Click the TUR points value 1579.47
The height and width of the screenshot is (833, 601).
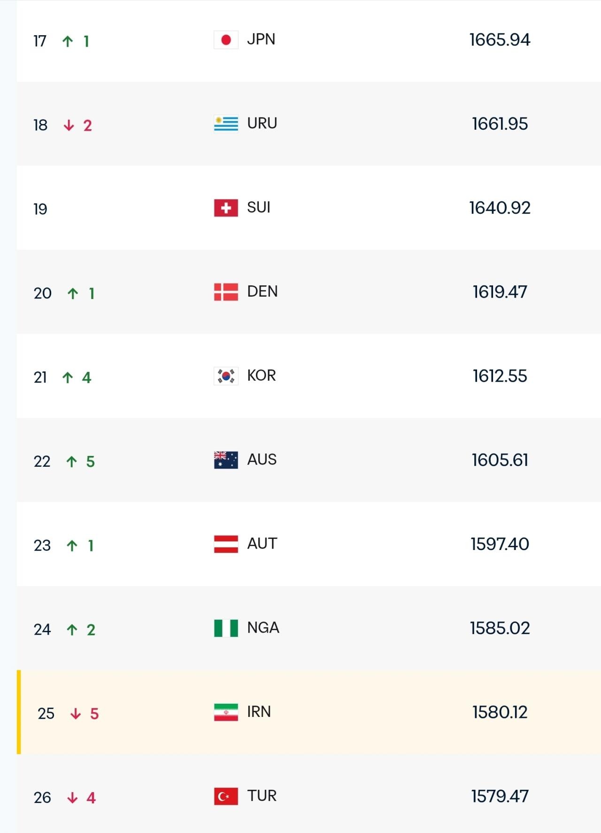500,796
